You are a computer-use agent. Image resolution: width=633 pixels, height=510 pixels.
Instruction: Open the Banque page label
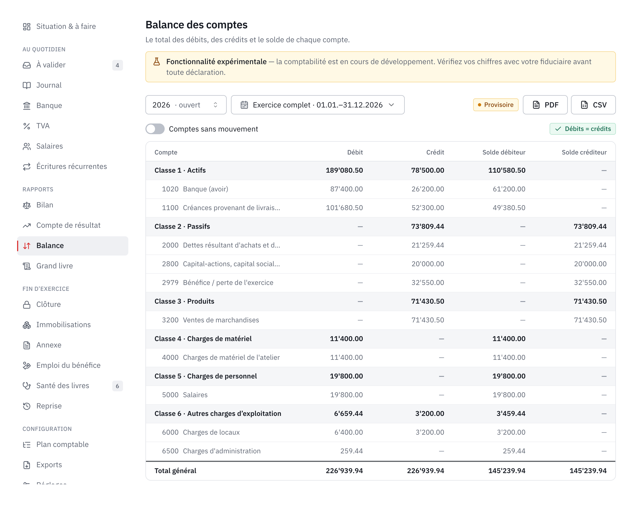[x=49, y=106]
